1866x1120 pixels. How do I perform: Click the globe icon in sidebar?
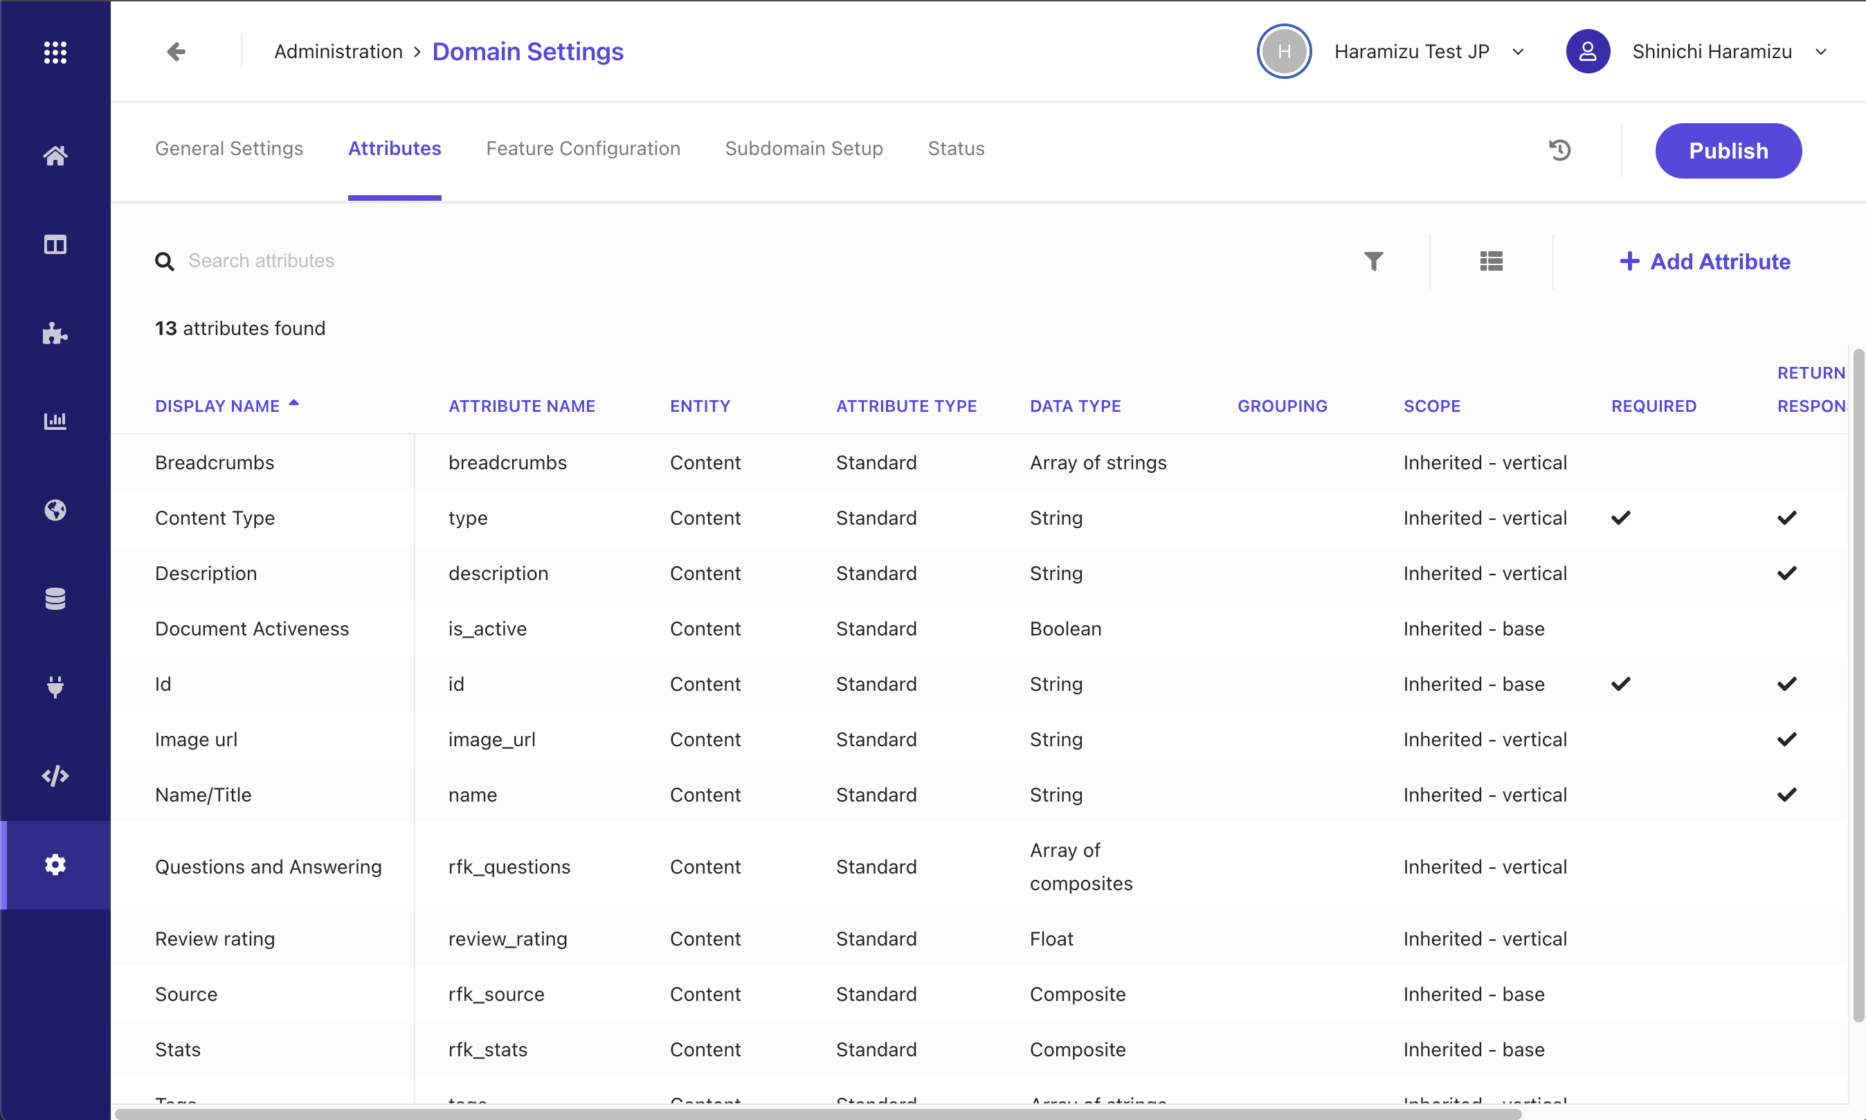pyautogui.click(x=55, y=510)
